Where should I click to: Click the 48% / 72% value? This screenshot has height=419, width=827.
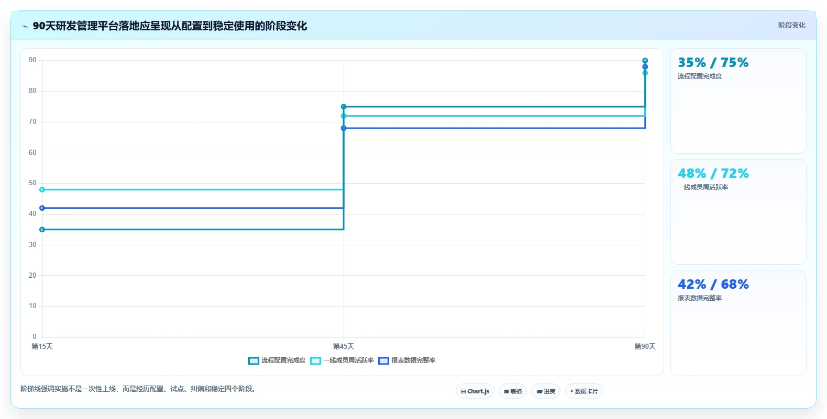tap(713, 174)
